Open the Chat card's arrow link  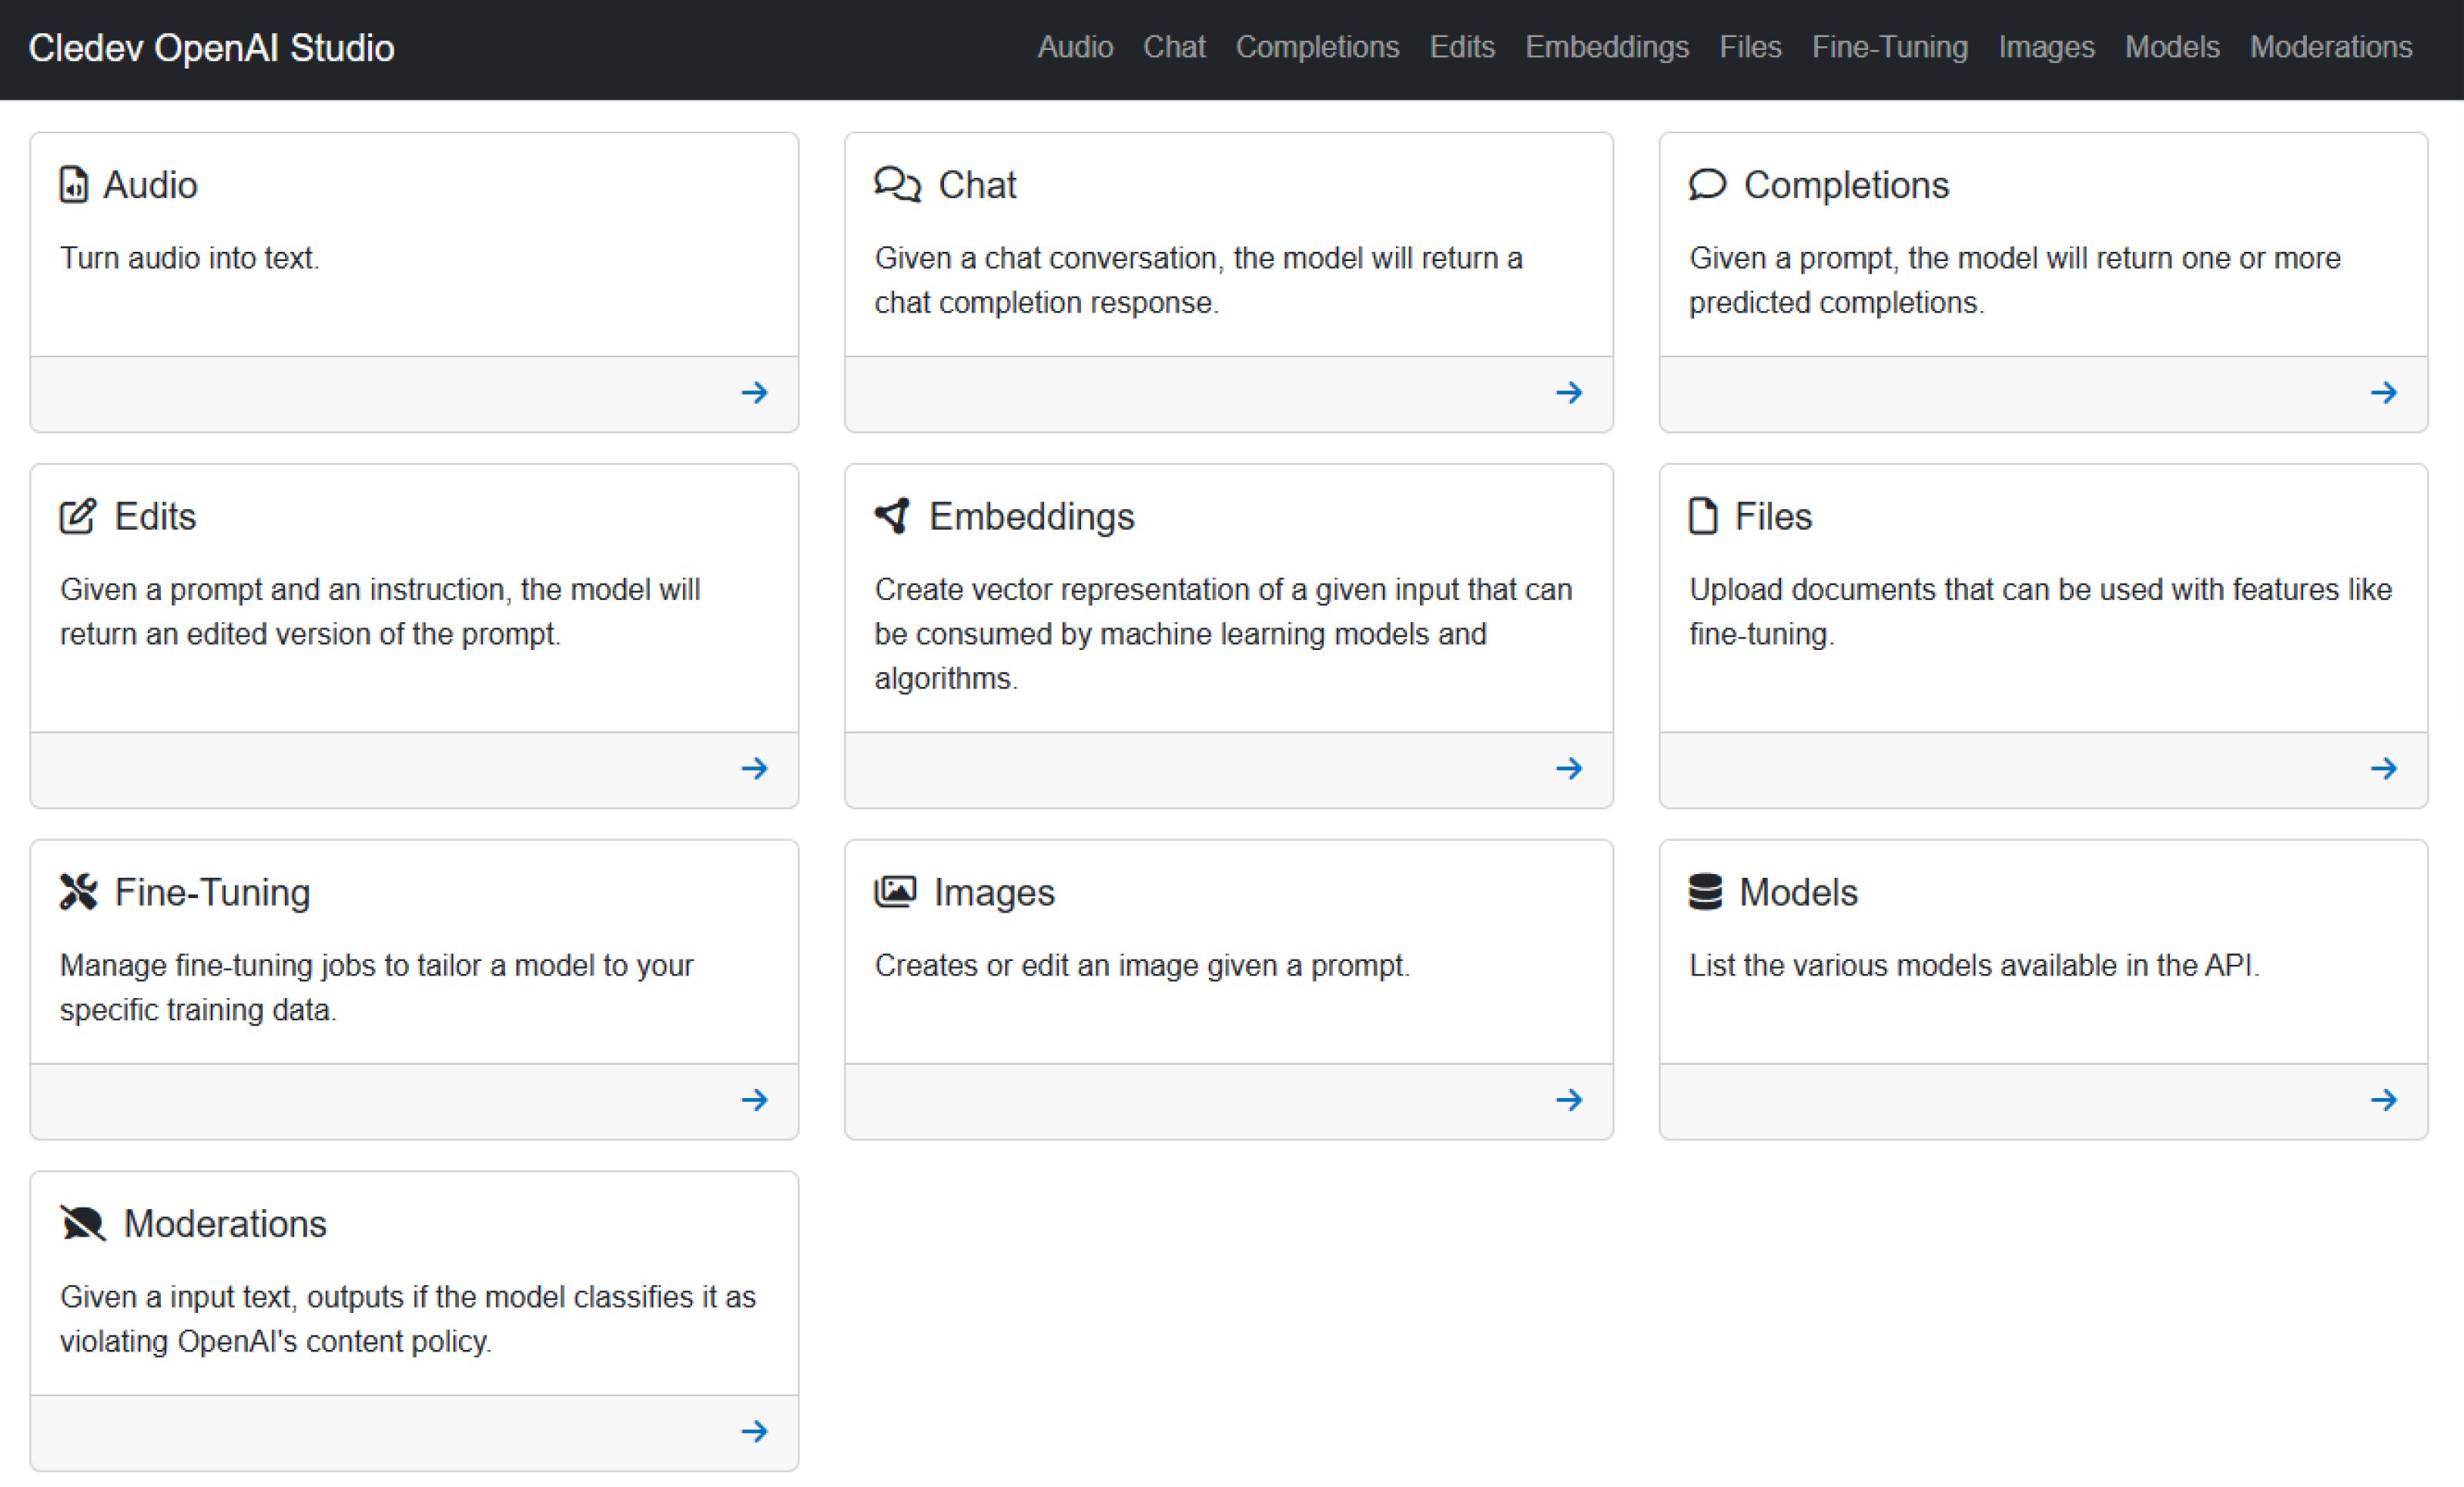point(1569,393)
